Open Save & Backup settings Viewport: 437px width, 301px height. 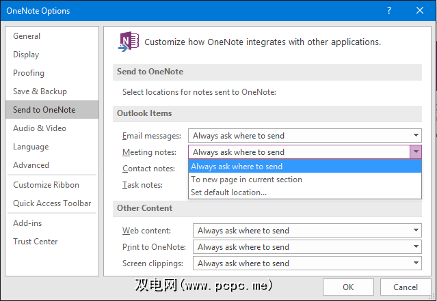click(40, 91)
